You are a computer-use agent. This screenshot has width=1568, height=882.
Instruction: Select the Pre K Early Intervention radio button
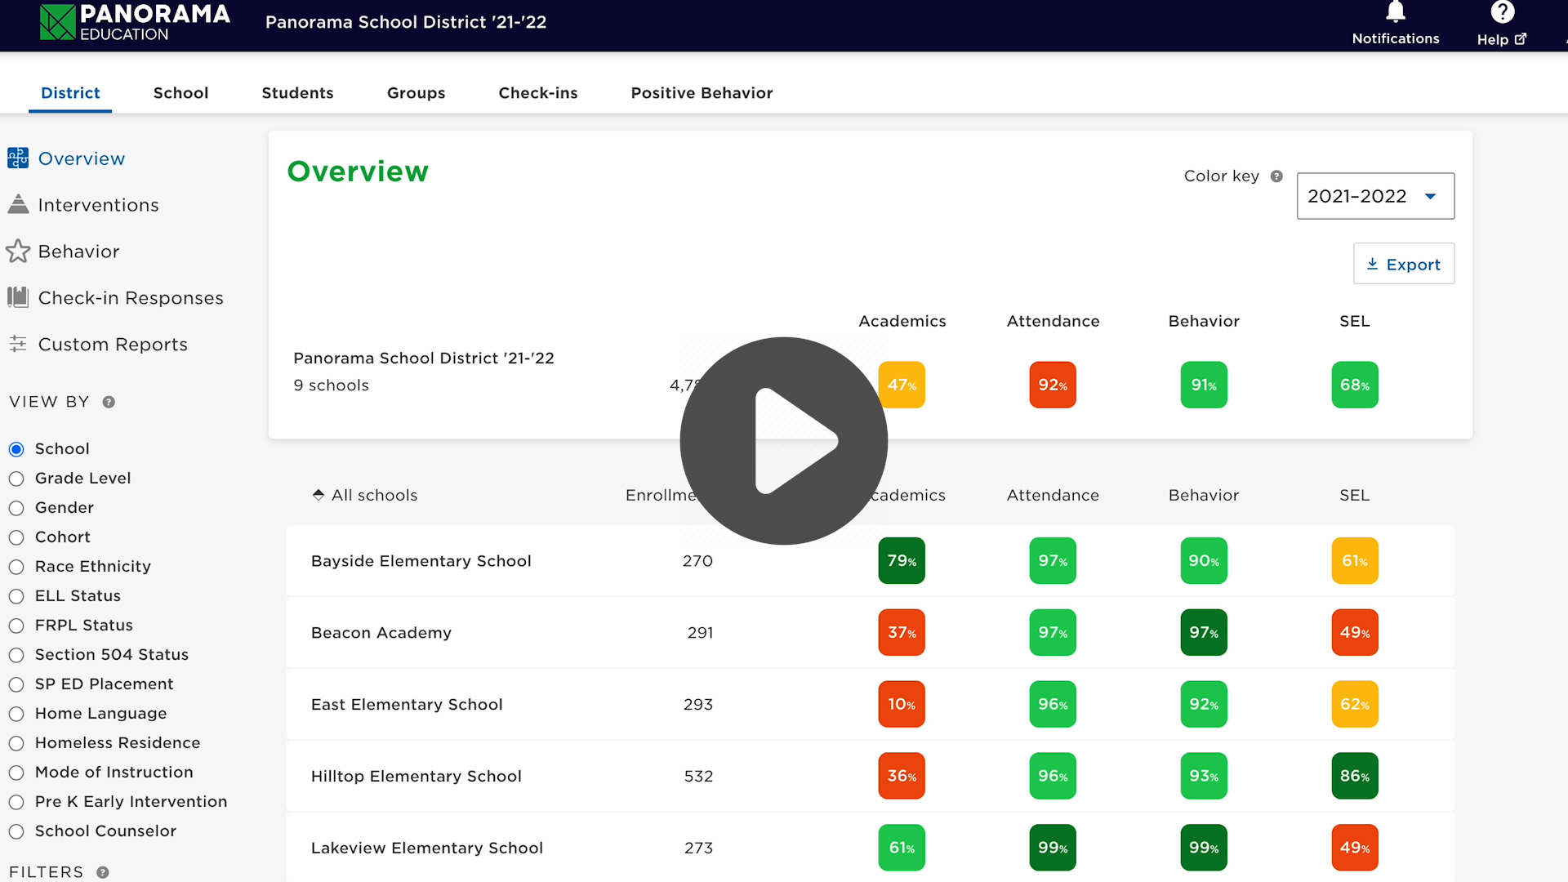click(16, 802)
